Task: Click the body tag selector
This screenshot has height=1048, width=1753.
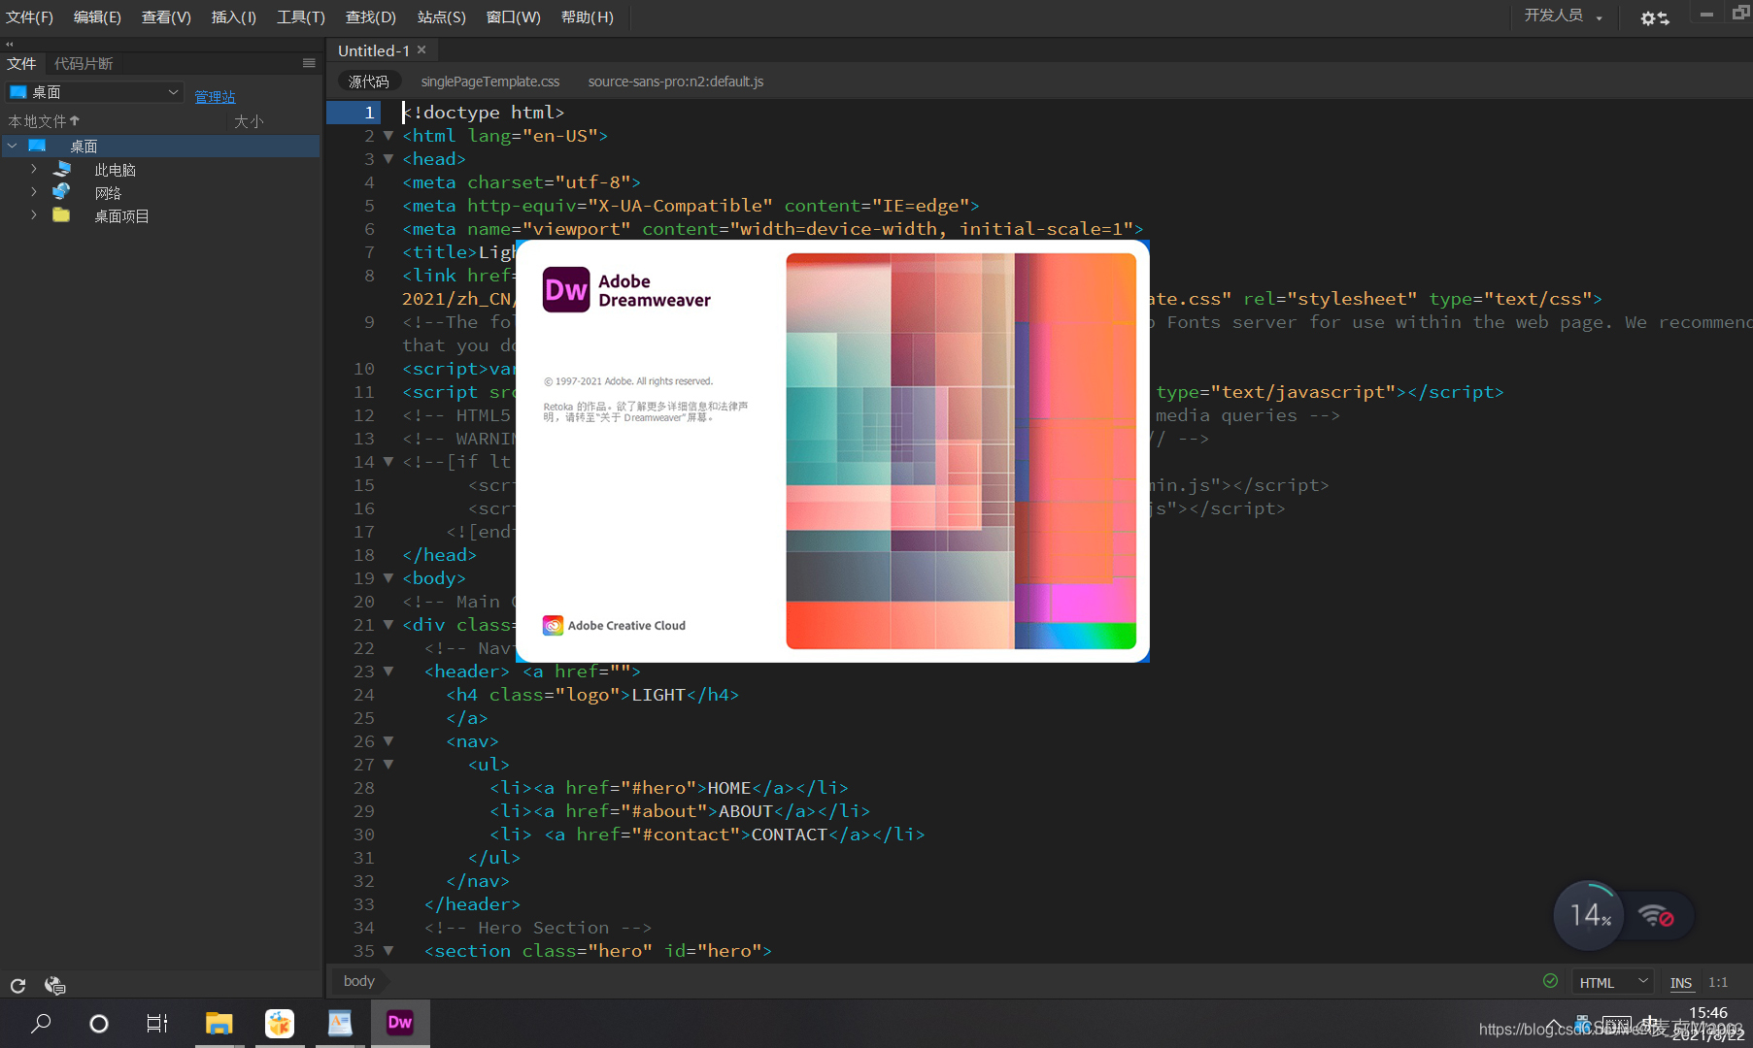Action: coord(359,981)
